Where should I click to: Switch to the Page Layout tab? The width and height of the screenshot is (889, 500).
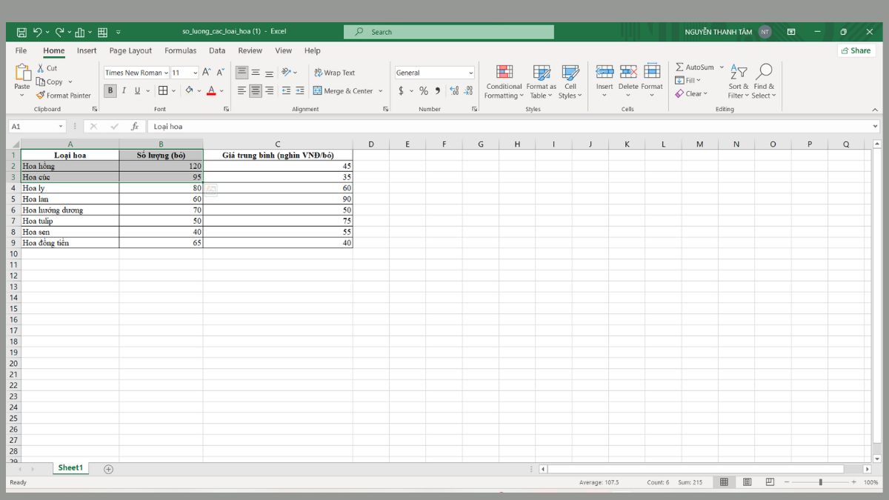click(x=130, y=50)
